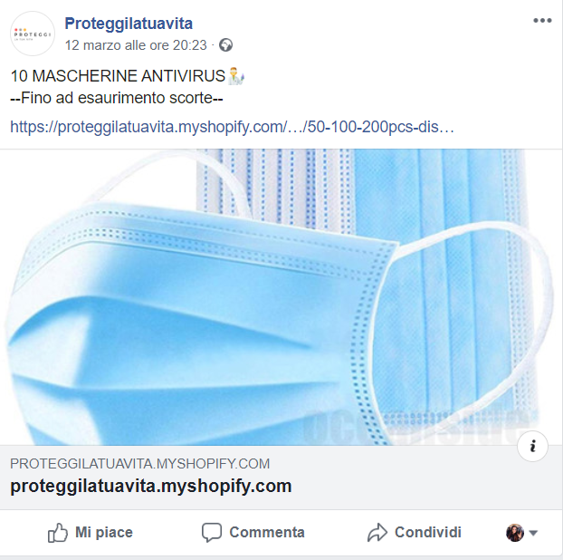563x560 pixels.
Task: Open the blue surgical masks preview image
Action: [281, 297]
